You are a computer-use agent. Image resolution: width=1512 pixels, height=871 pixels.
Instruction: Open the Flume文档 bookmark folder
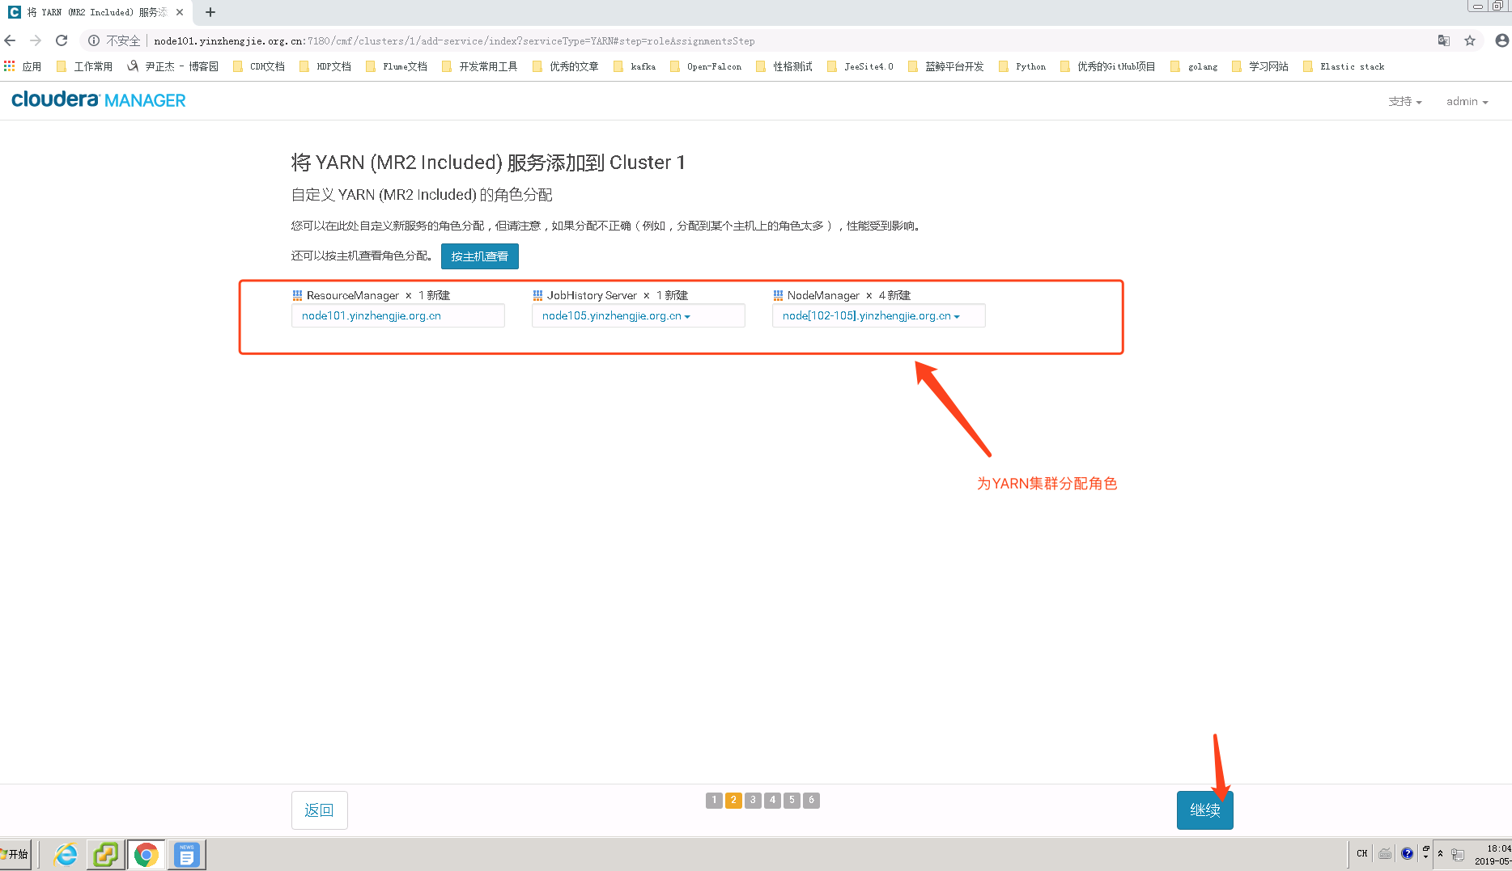point(396,66)
